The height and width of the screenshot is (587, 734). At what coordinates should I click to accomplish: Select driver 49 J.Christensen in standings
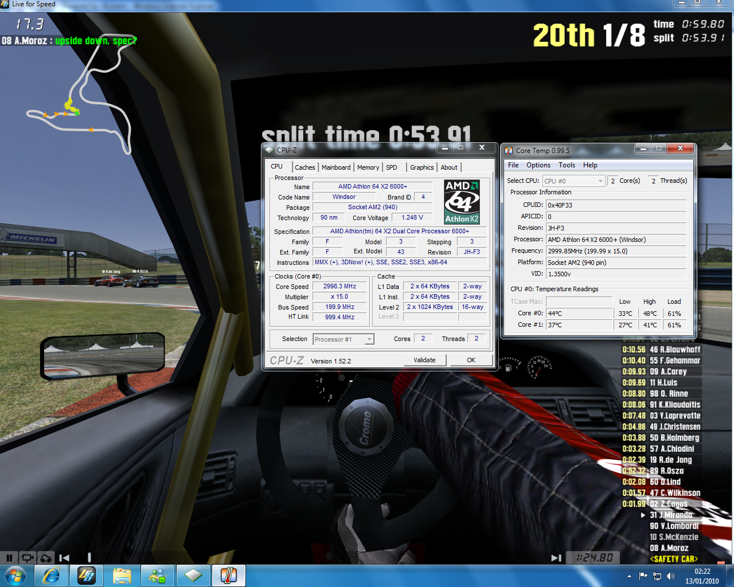point(675,426)
